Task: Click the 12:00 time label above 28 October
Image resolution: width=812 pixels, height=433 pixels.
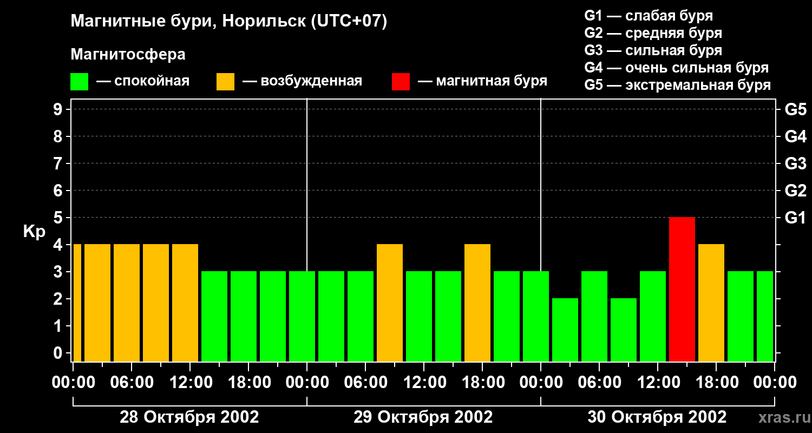Action: click(191, 383)
